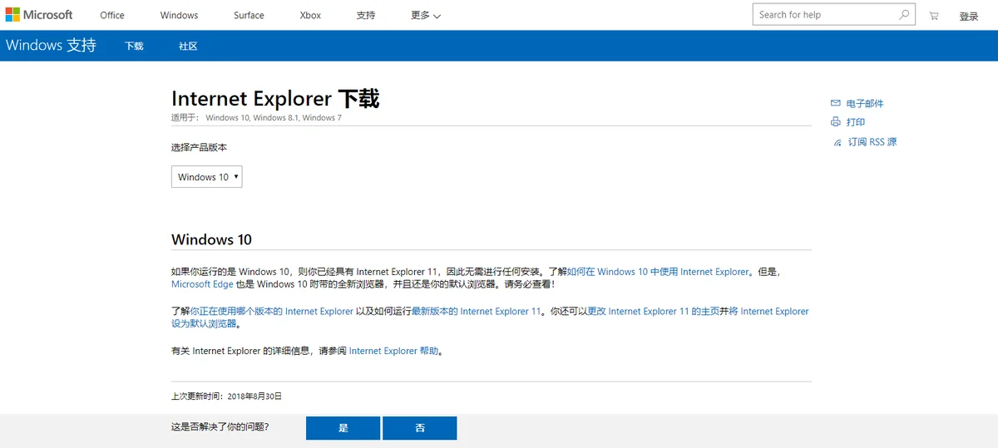Open the Office menu item
The height and width of the screenshot is (448, 998).
tap(112, 16)
